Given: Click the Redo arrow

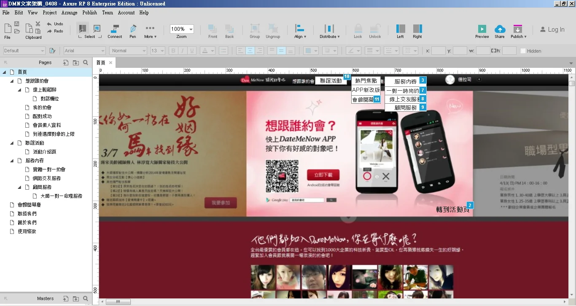Looking at the screenshot, I should (49, 31).
